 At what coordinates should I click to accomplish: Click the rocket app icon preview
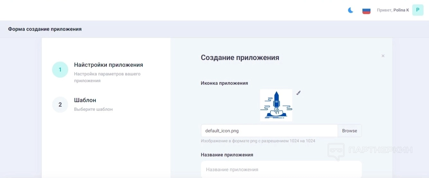(276, 105)
